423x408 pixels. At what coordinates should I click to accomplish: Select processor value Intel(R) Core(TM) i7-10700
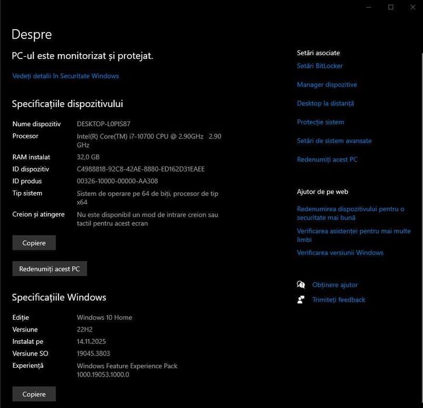[x=116, y=137]
